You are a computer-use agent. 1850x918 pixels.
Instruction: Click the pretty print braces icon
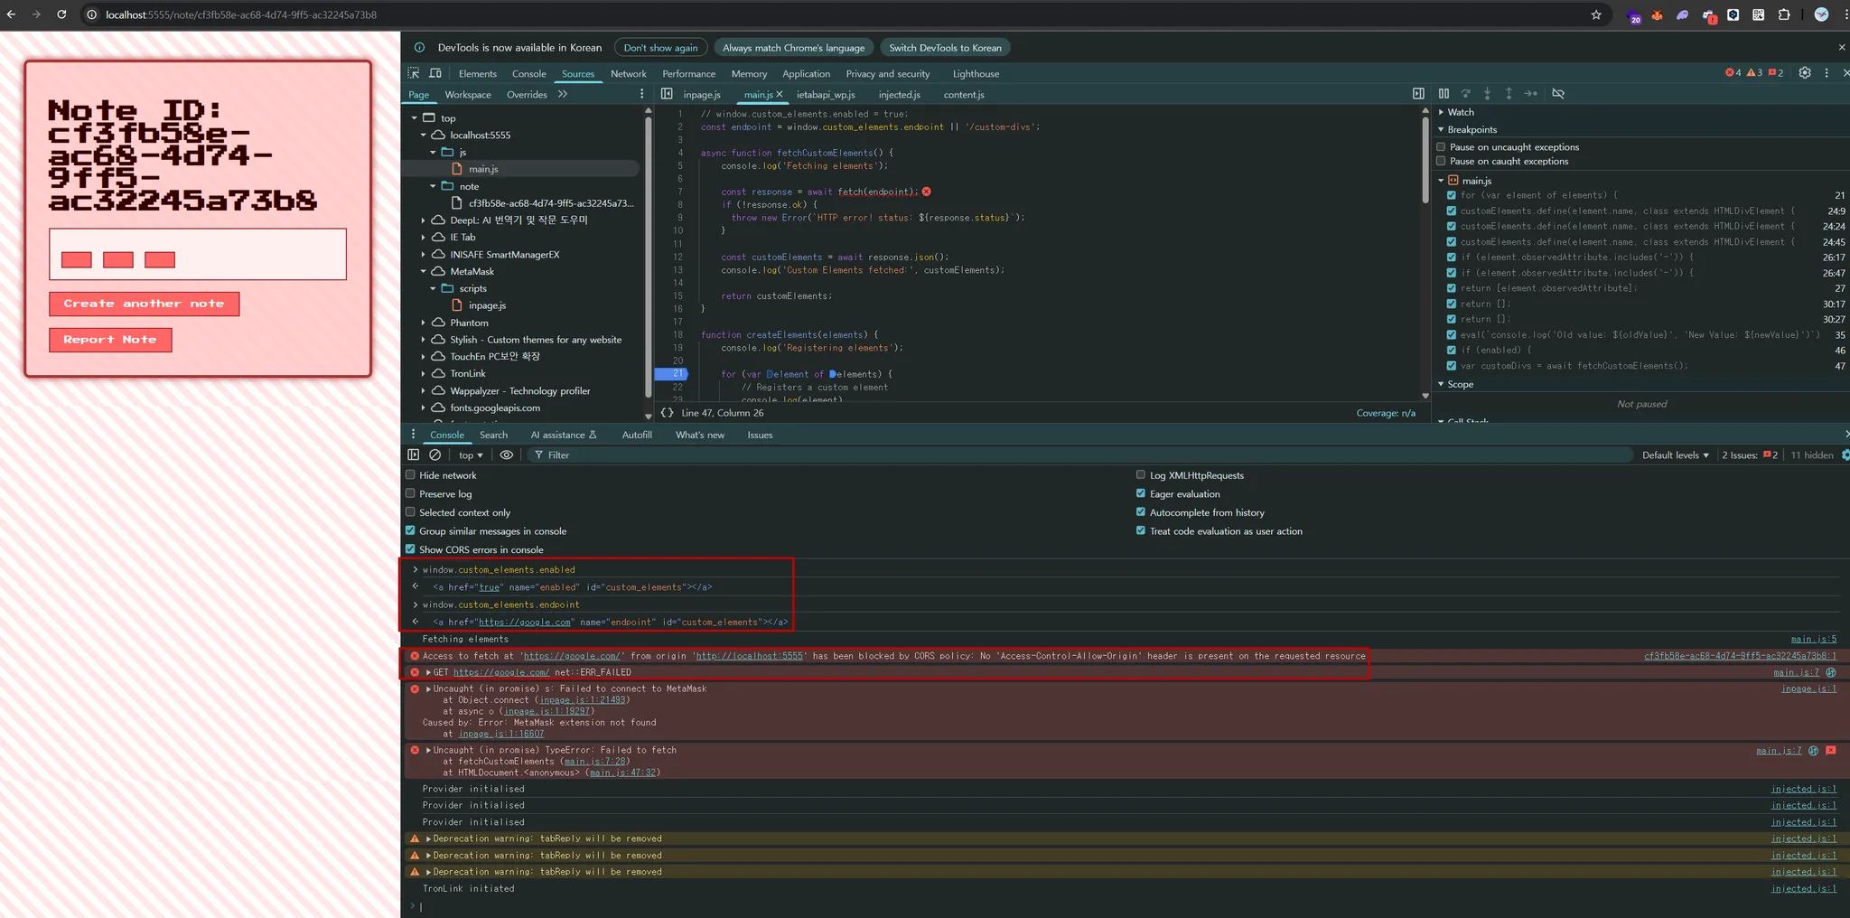click(x=667, y=413)
